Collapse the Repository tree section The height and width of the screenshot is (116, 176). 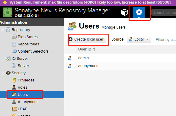coord(2,30)
